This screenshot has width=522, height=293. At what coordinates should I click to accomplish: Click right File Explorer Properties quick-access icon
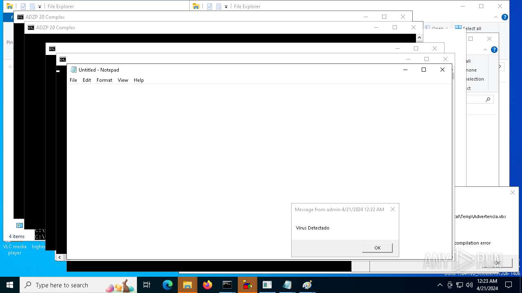tap(210, 7)
